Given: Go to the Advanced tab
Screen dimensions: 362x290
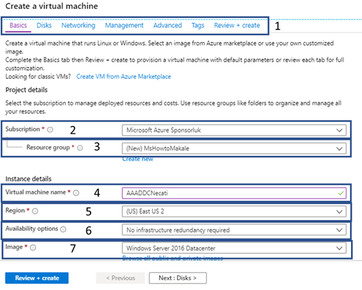Looking at the screenshot, I should click(168, 25).
